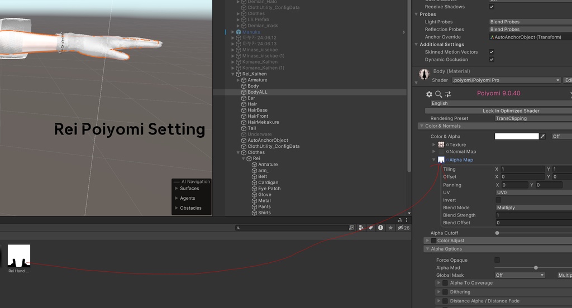Open Light Probes Blend Probes dropdown
The image size is (572, 308).
[531, 22]
